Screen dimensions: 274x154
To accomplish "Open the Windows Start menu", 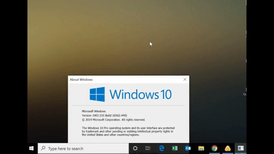I will tap(31, 148).
